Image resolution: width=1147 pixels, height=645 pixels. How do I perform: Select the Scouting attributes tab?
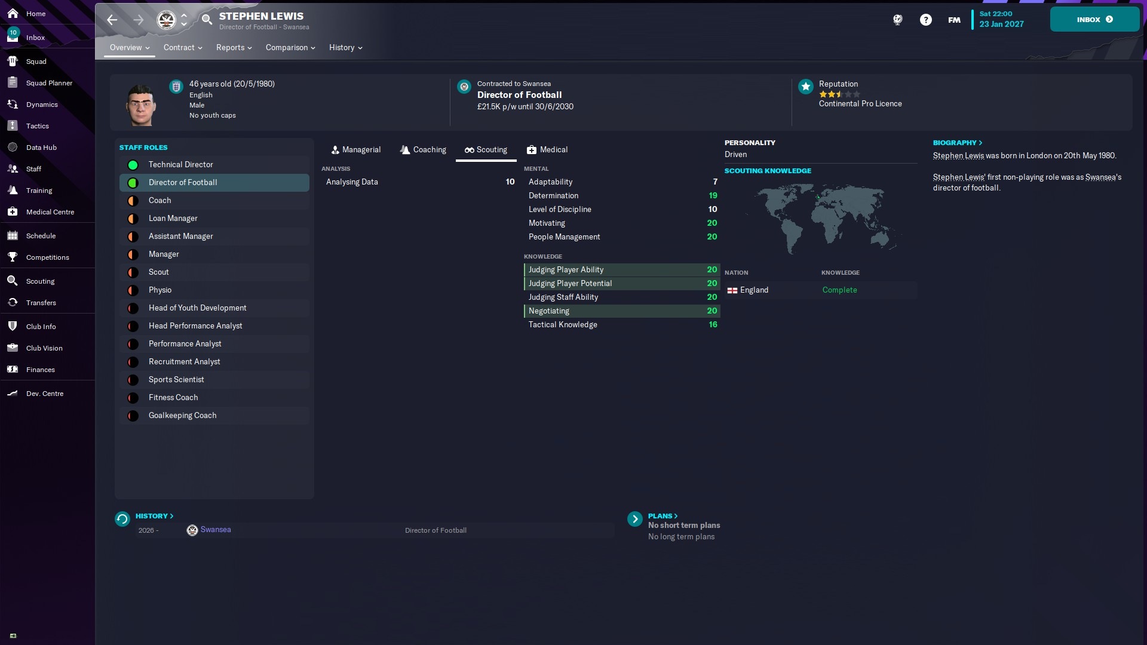486,149
